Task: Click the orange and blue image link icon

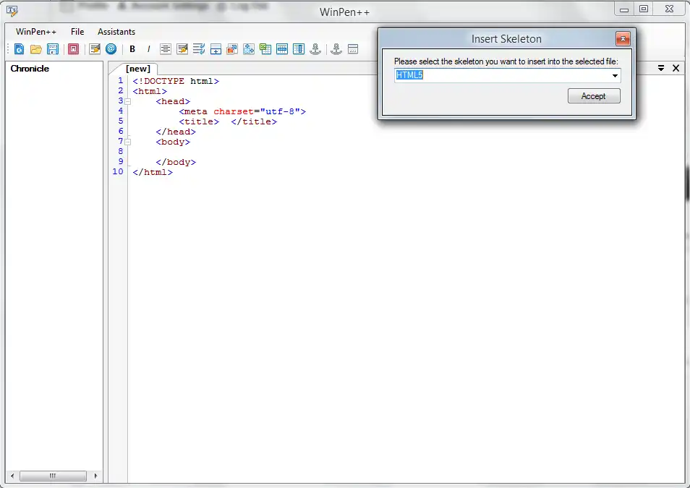Action: (x=232, y=49)
